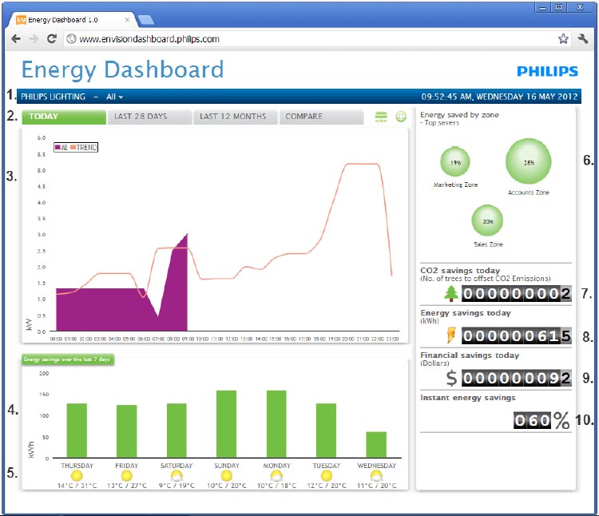Screen dimensions: 599x516
Task: Go back with the browser back arrow
Action: pos(16,38)
